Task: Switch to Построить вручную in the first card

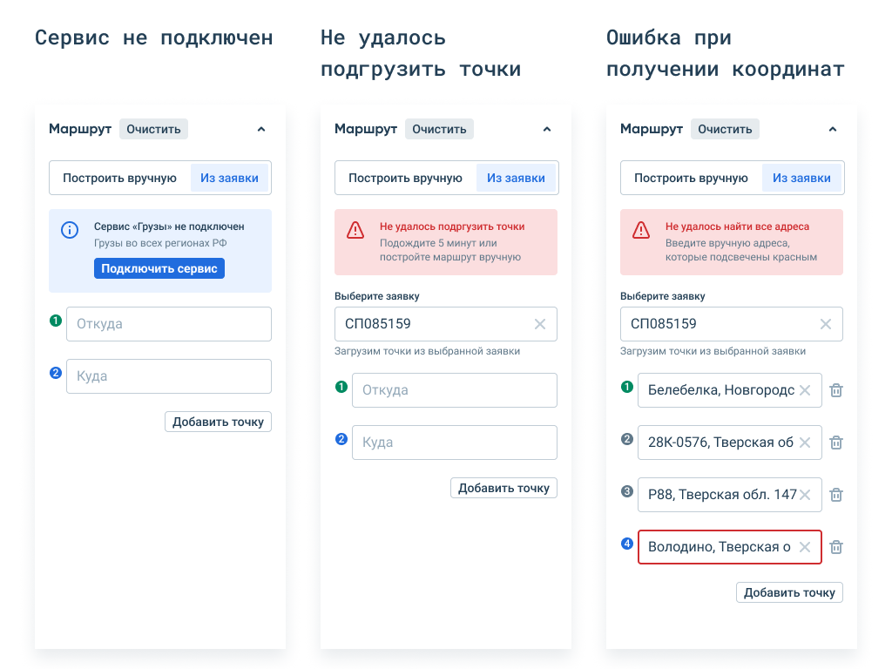Action: coord(120,178)
